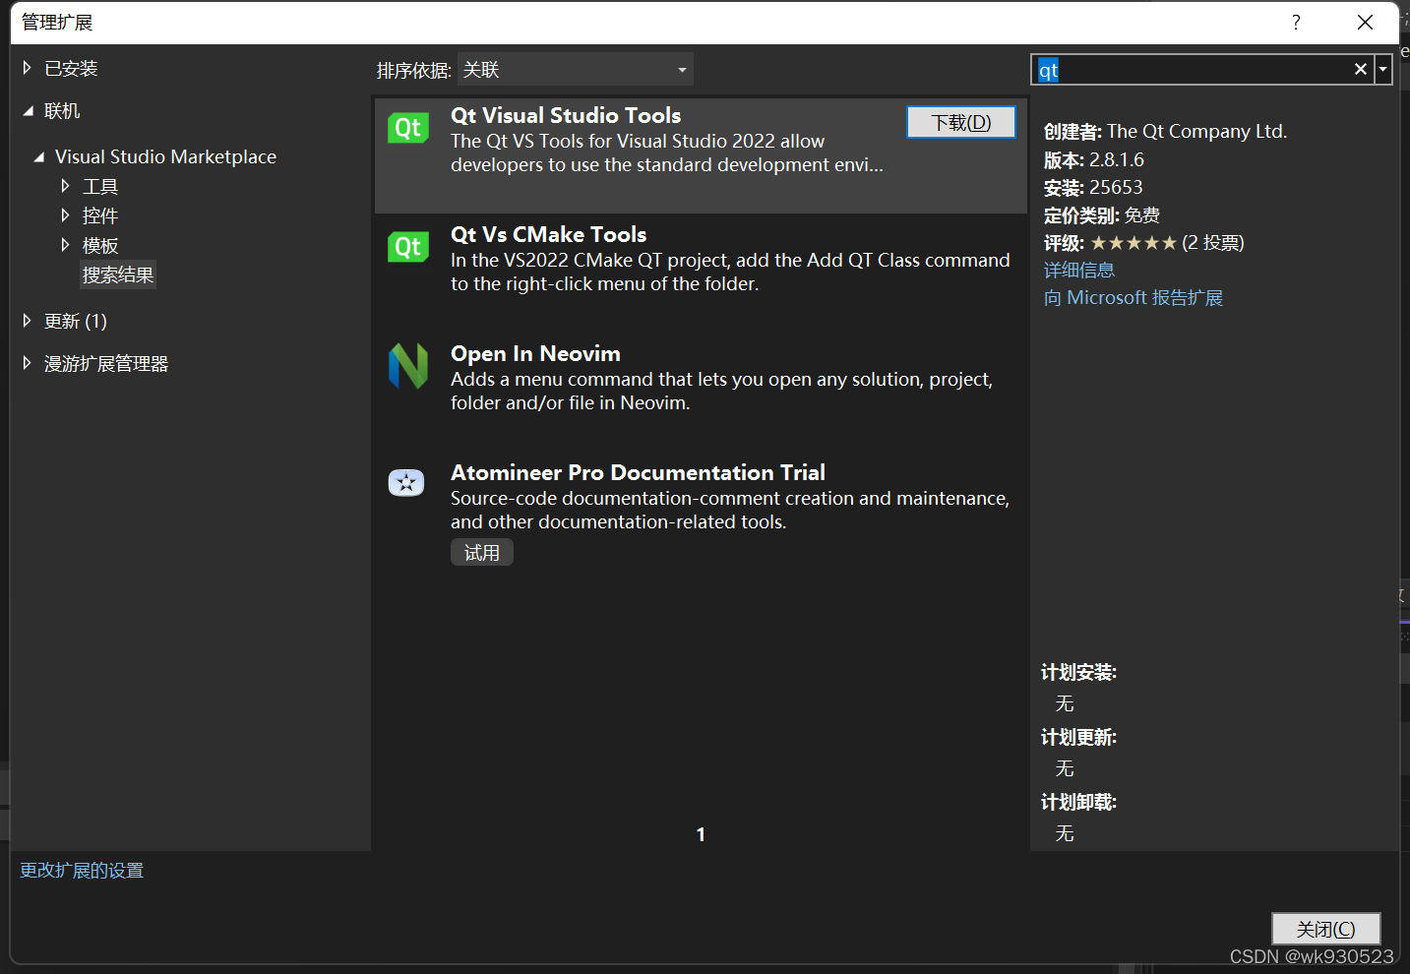1410x974 pixels.
Task: Select Atomineer Pro Documentation Trial title
Action: [638, 472]
